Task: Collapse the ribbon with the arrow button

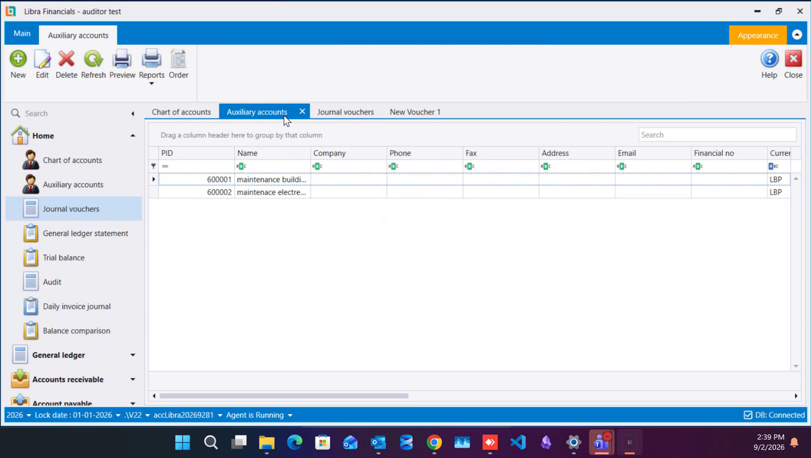Action: coord(797,34)
